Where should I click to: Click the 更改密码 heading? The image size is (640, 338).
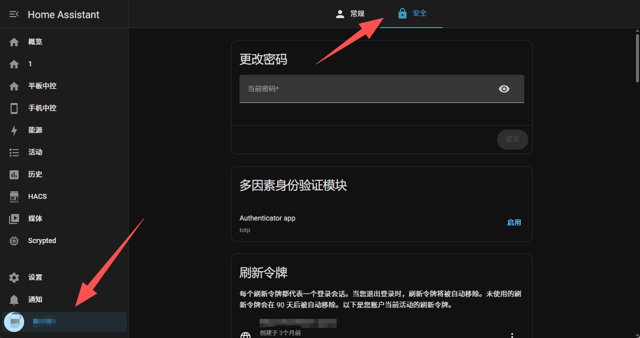[x=263, y=59]
